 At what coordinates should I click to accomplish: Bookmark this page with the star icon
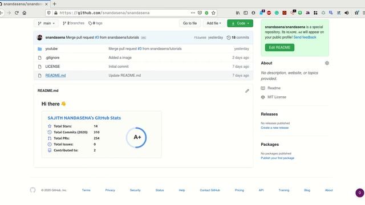click(x=213, y=13)
